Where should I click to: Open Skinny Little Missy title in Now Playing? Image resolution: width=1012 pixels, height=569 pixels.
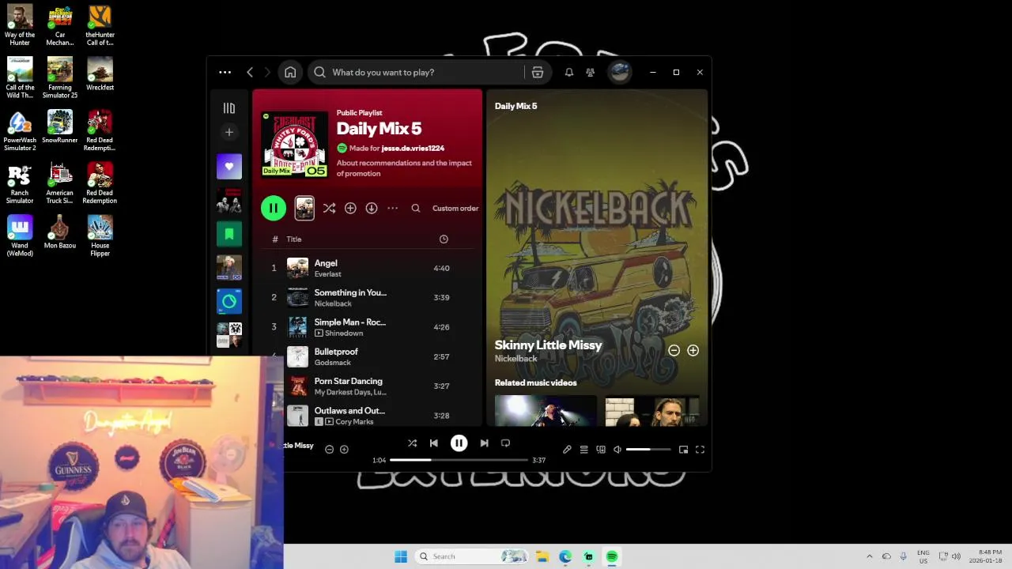(548, 345)
